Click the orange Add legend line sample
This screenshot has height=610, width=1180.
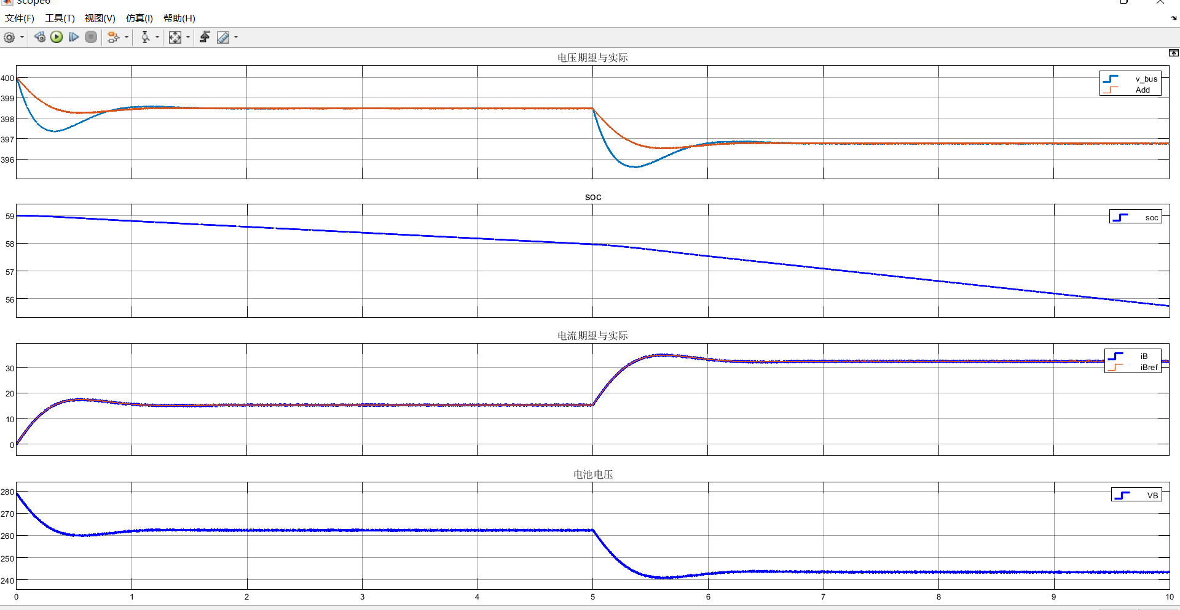point(1111,90)
